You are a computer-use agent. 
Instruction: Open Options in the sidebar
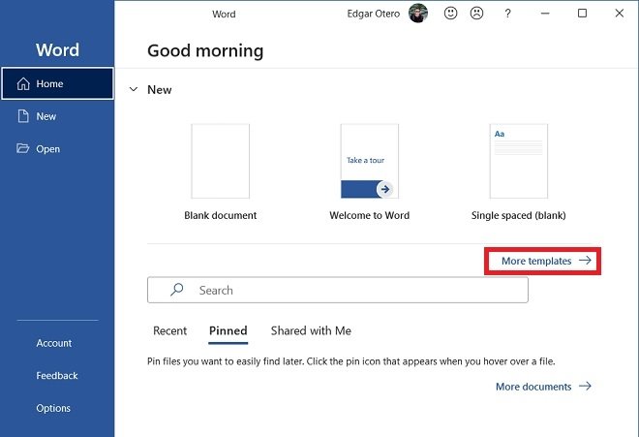click(x=53, y=408)
